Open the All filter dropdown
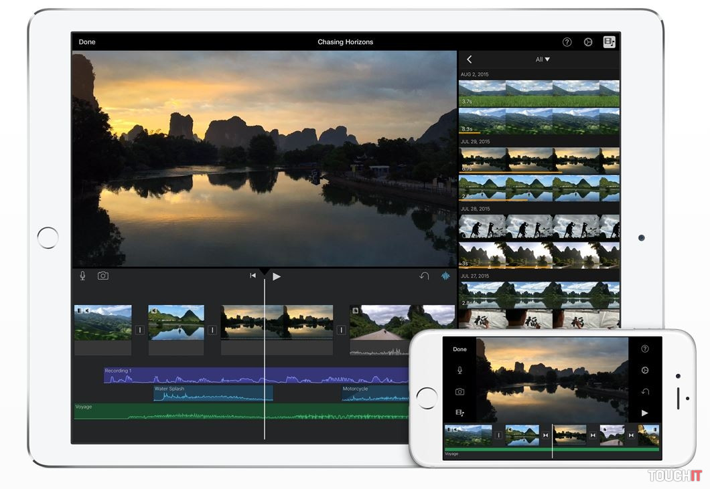 (x=543, y=60)
